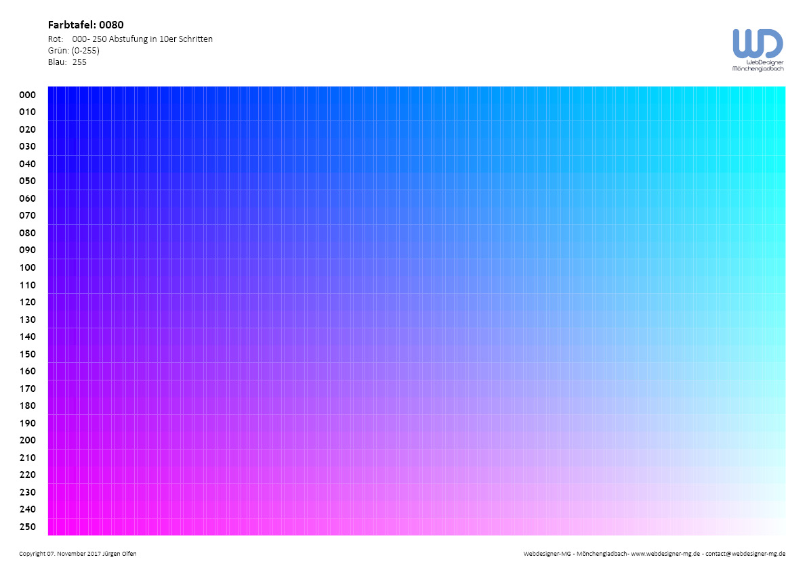This screenshot has width=807, height=570.
Task: Pick the cyan swatch ending row 000
Action: pos(784,95)
